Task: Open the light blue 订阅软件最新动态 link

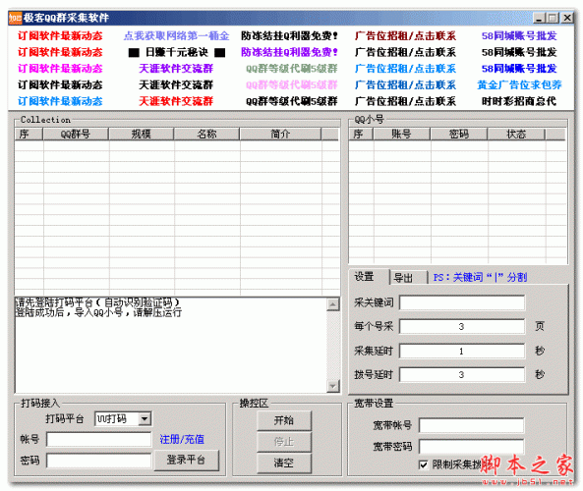Action: pos(60,101)
